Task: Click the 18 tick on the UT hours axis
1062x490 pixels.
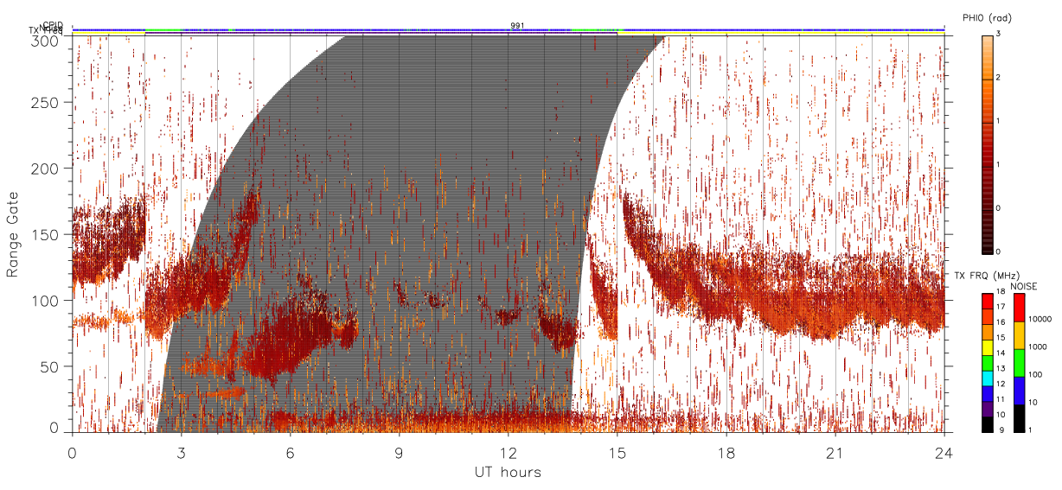Action: (x=726, y=452)
